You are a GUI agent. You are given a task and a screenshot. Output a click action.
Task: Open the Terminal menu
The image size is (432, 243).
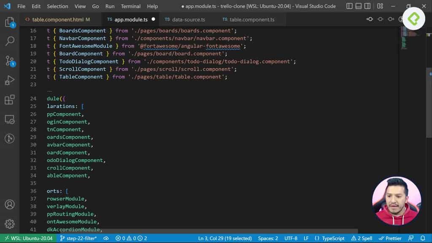[x=131, y=6]
